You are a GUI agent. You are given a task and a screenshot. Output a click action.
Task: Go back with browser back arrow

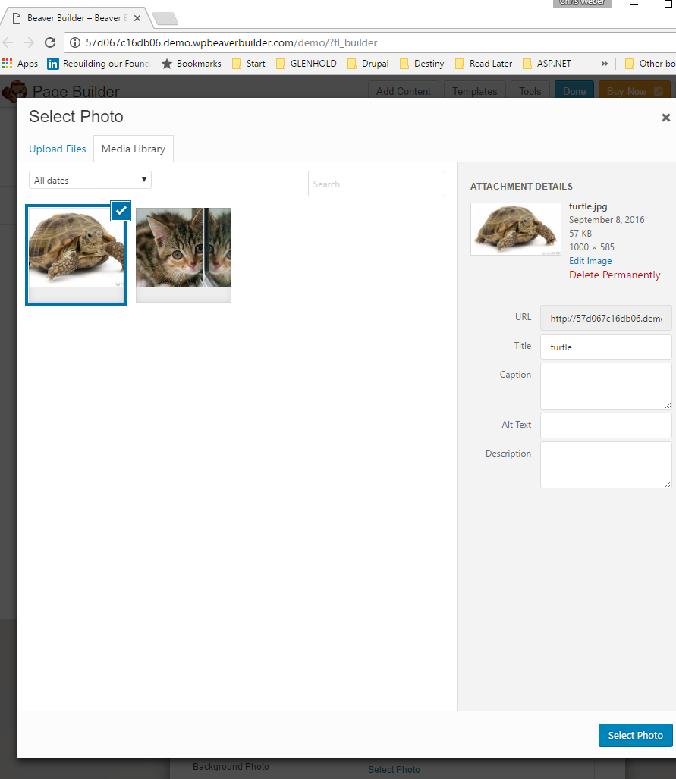8,42
